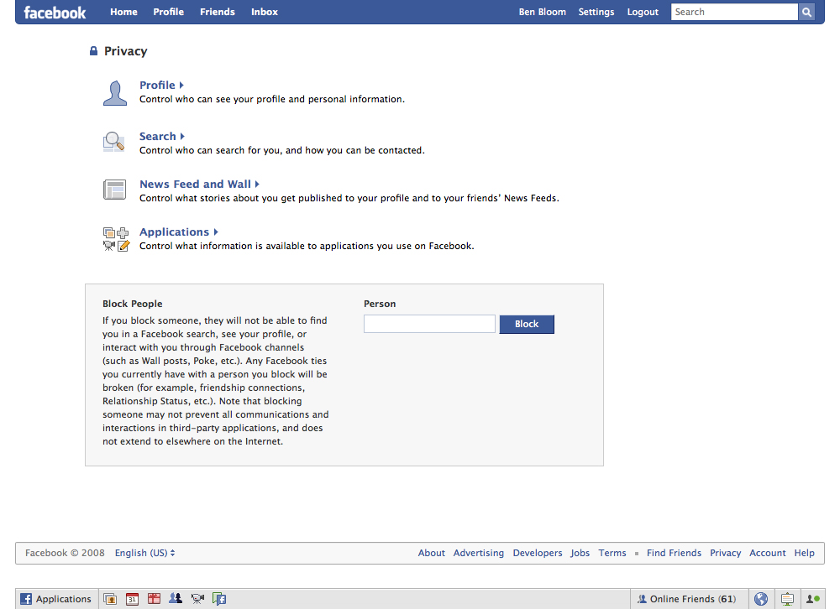Go to Home in the top bar

point(123,12)
